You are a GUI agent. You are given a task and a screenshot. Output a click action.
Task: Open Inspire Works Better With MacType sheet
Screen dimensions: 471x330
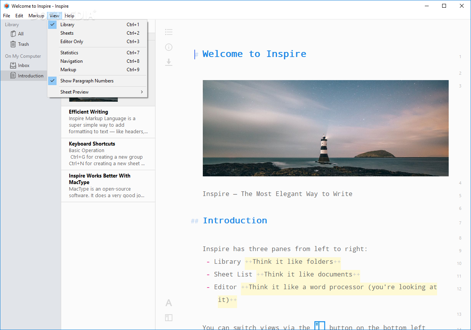click(x=108, y=186)
